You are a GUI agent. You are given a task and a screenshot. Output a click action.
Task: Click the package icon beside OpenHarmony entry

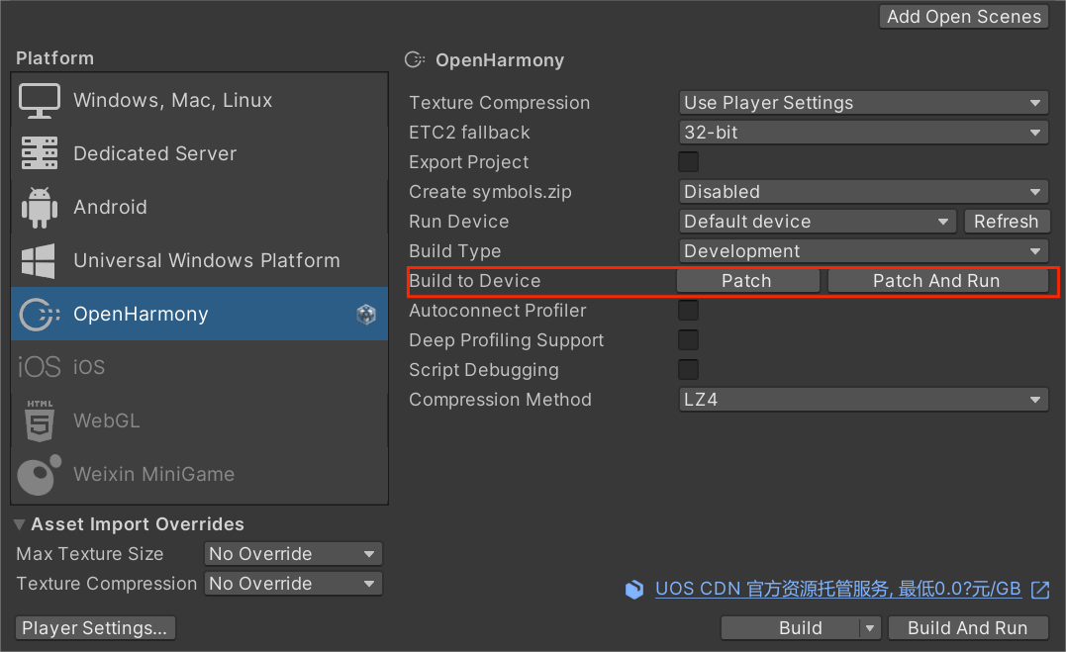tap(366, 314)
